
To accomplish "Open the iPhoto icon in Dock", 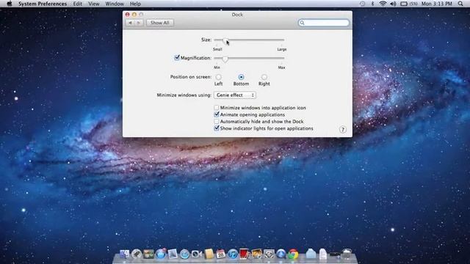I will pos(257,254).
